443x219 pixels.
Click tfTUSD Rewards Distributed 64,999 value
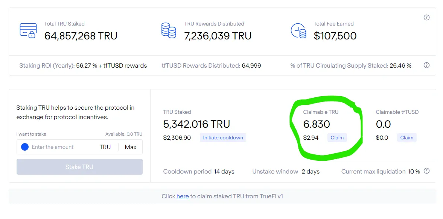click(251, 66)
